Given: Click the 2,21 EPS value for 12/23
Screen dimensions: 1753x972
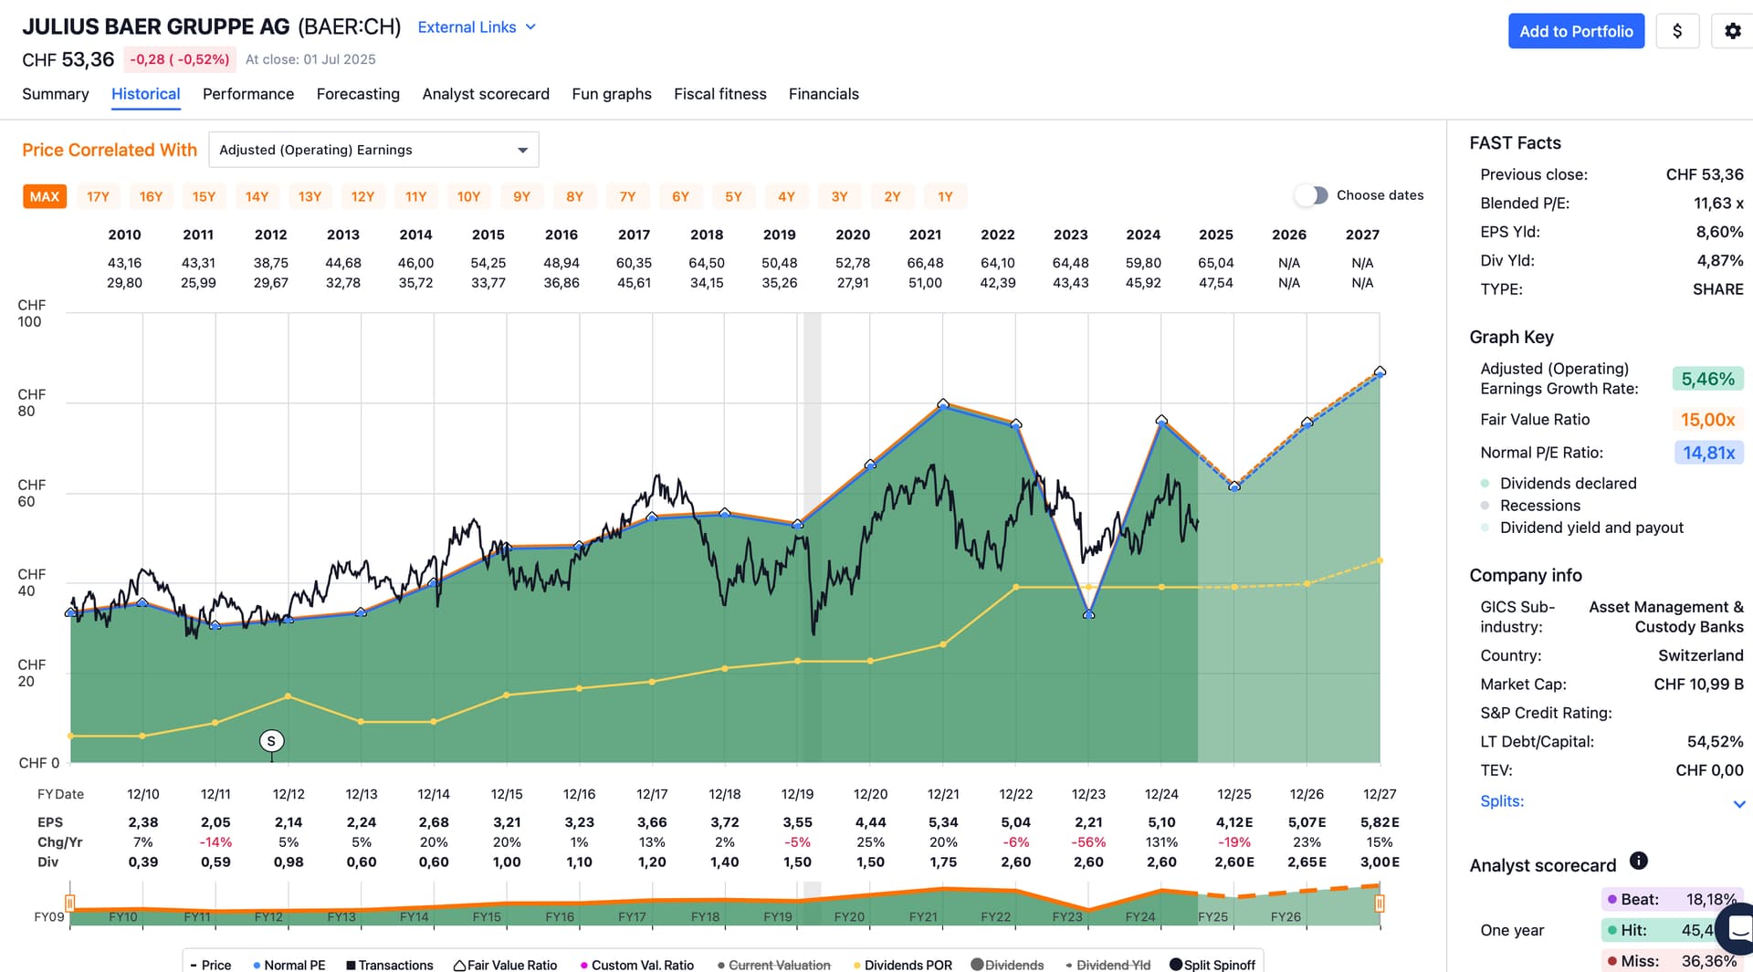Looking at the screenshot, I should click(x=1088, y=822).
